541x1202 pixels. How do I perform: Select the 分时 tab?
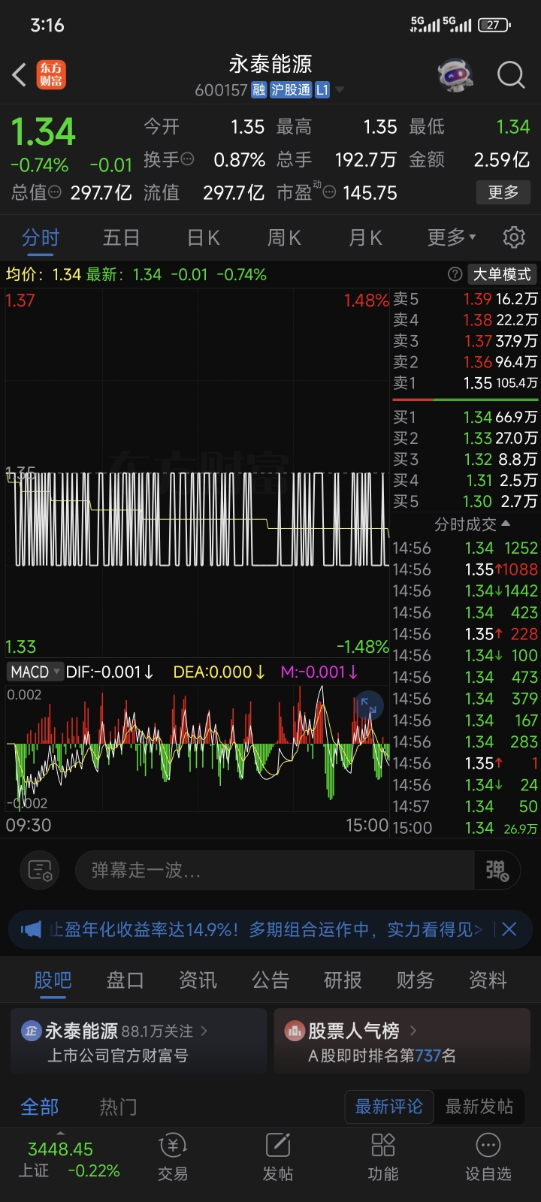(x=41, y=237)
